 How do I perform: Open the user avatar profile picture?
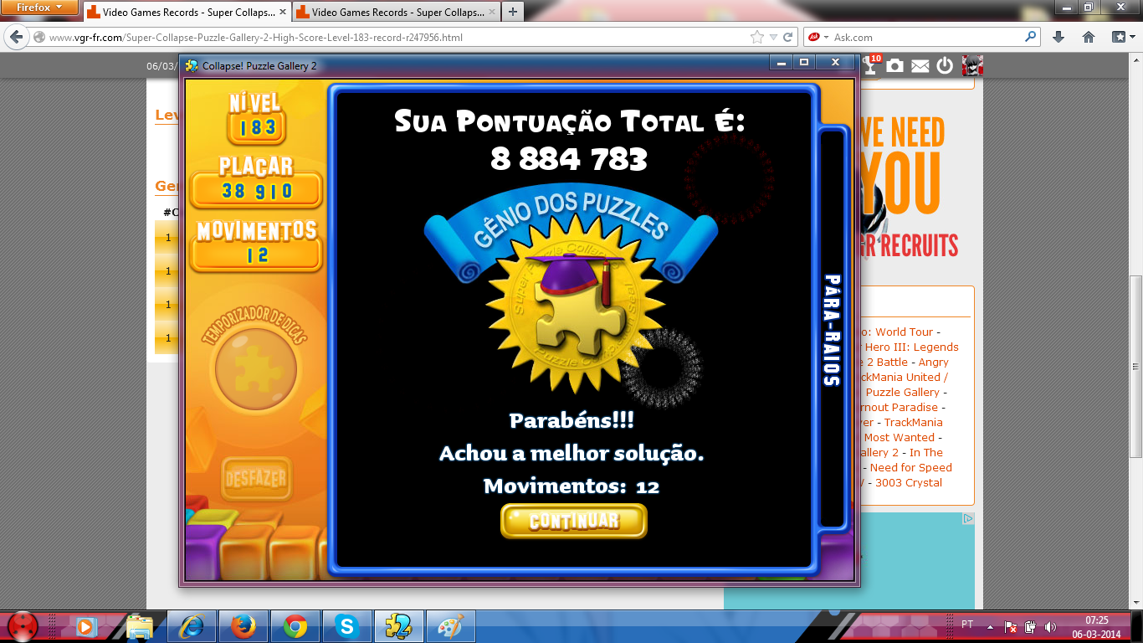[x=971, y=65]
